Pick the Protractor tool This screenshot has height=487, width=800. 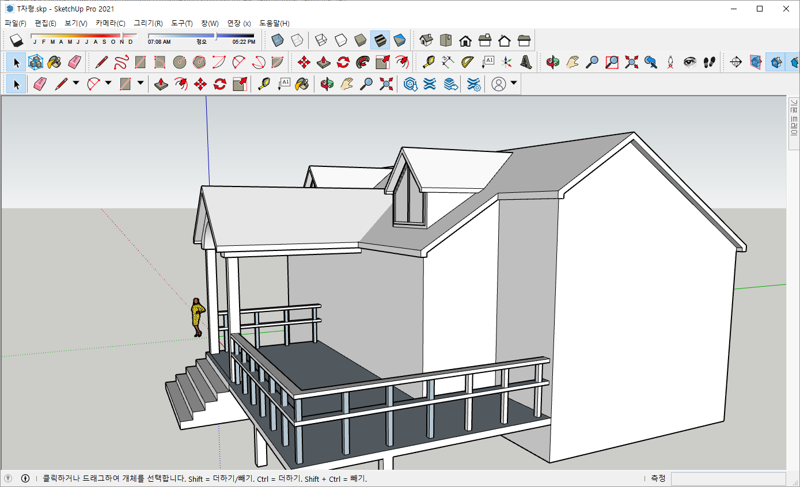pyautogui.click(x=467, y=62)
